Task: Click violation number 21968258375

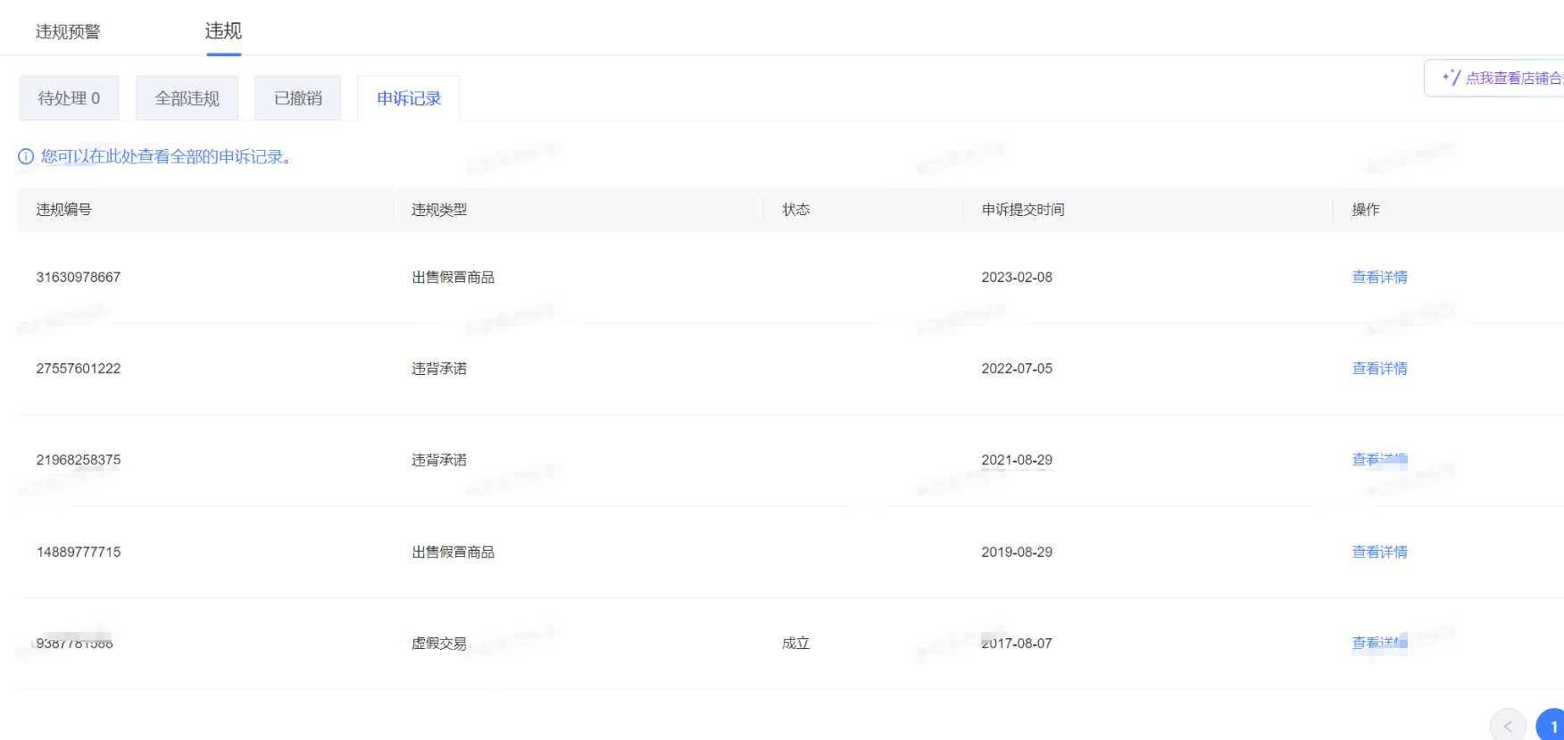Action: [79, 461]
